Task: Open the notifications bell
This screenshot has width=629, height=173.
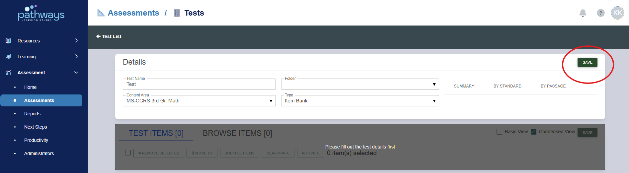Action: tap(583, 13)
